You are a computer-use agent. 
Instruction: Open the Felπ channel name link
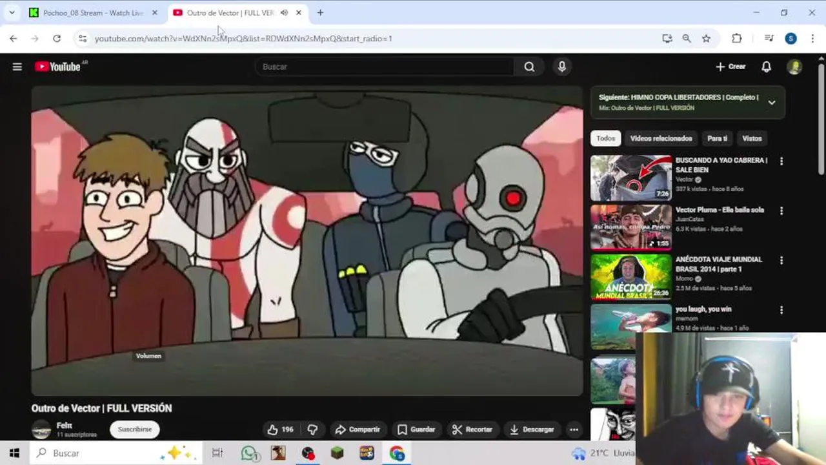pyautogui.click(x=65, y=425)
